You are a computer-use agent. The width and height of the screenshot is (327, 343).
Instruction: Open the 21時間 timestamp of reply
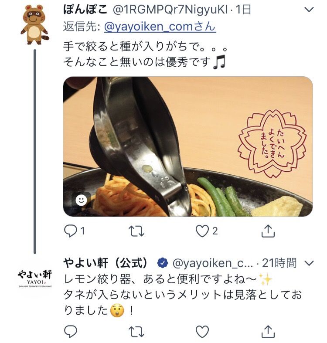coord(279,263)
